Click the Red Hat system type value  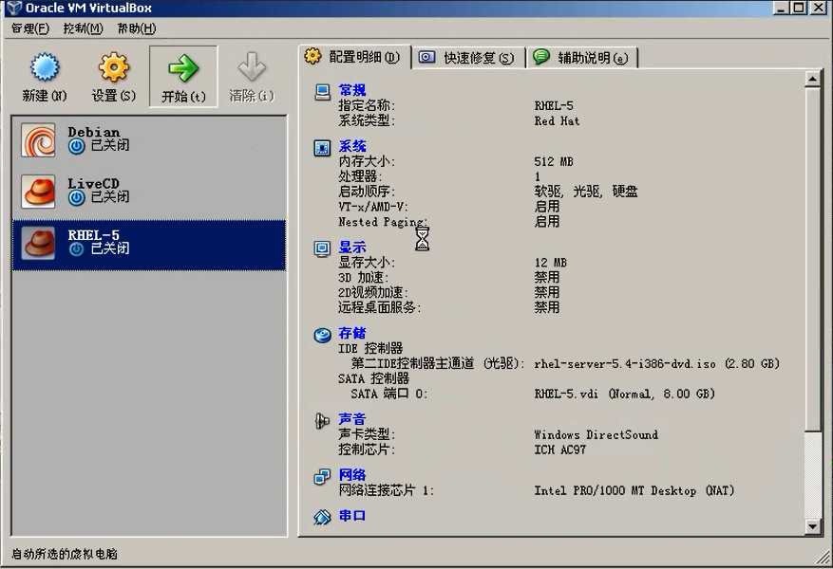(x=557, y=120)
